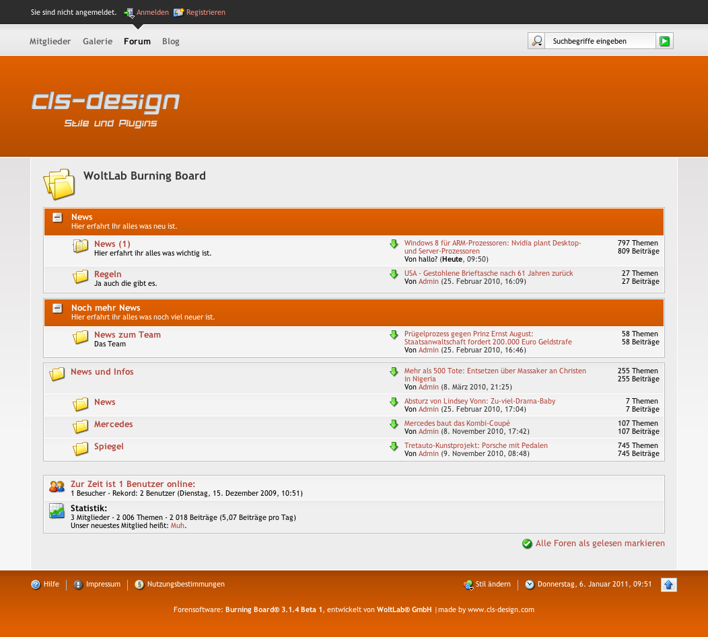Click green arrow beside Mercedes last post
The width and height of the screenshot is (708, 637).
394,424
